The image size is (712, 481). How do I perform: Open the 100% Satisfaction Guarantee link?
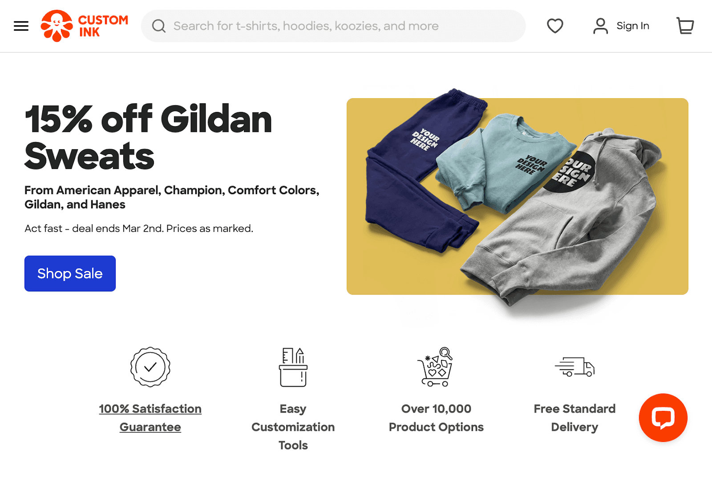coord(150,417)
